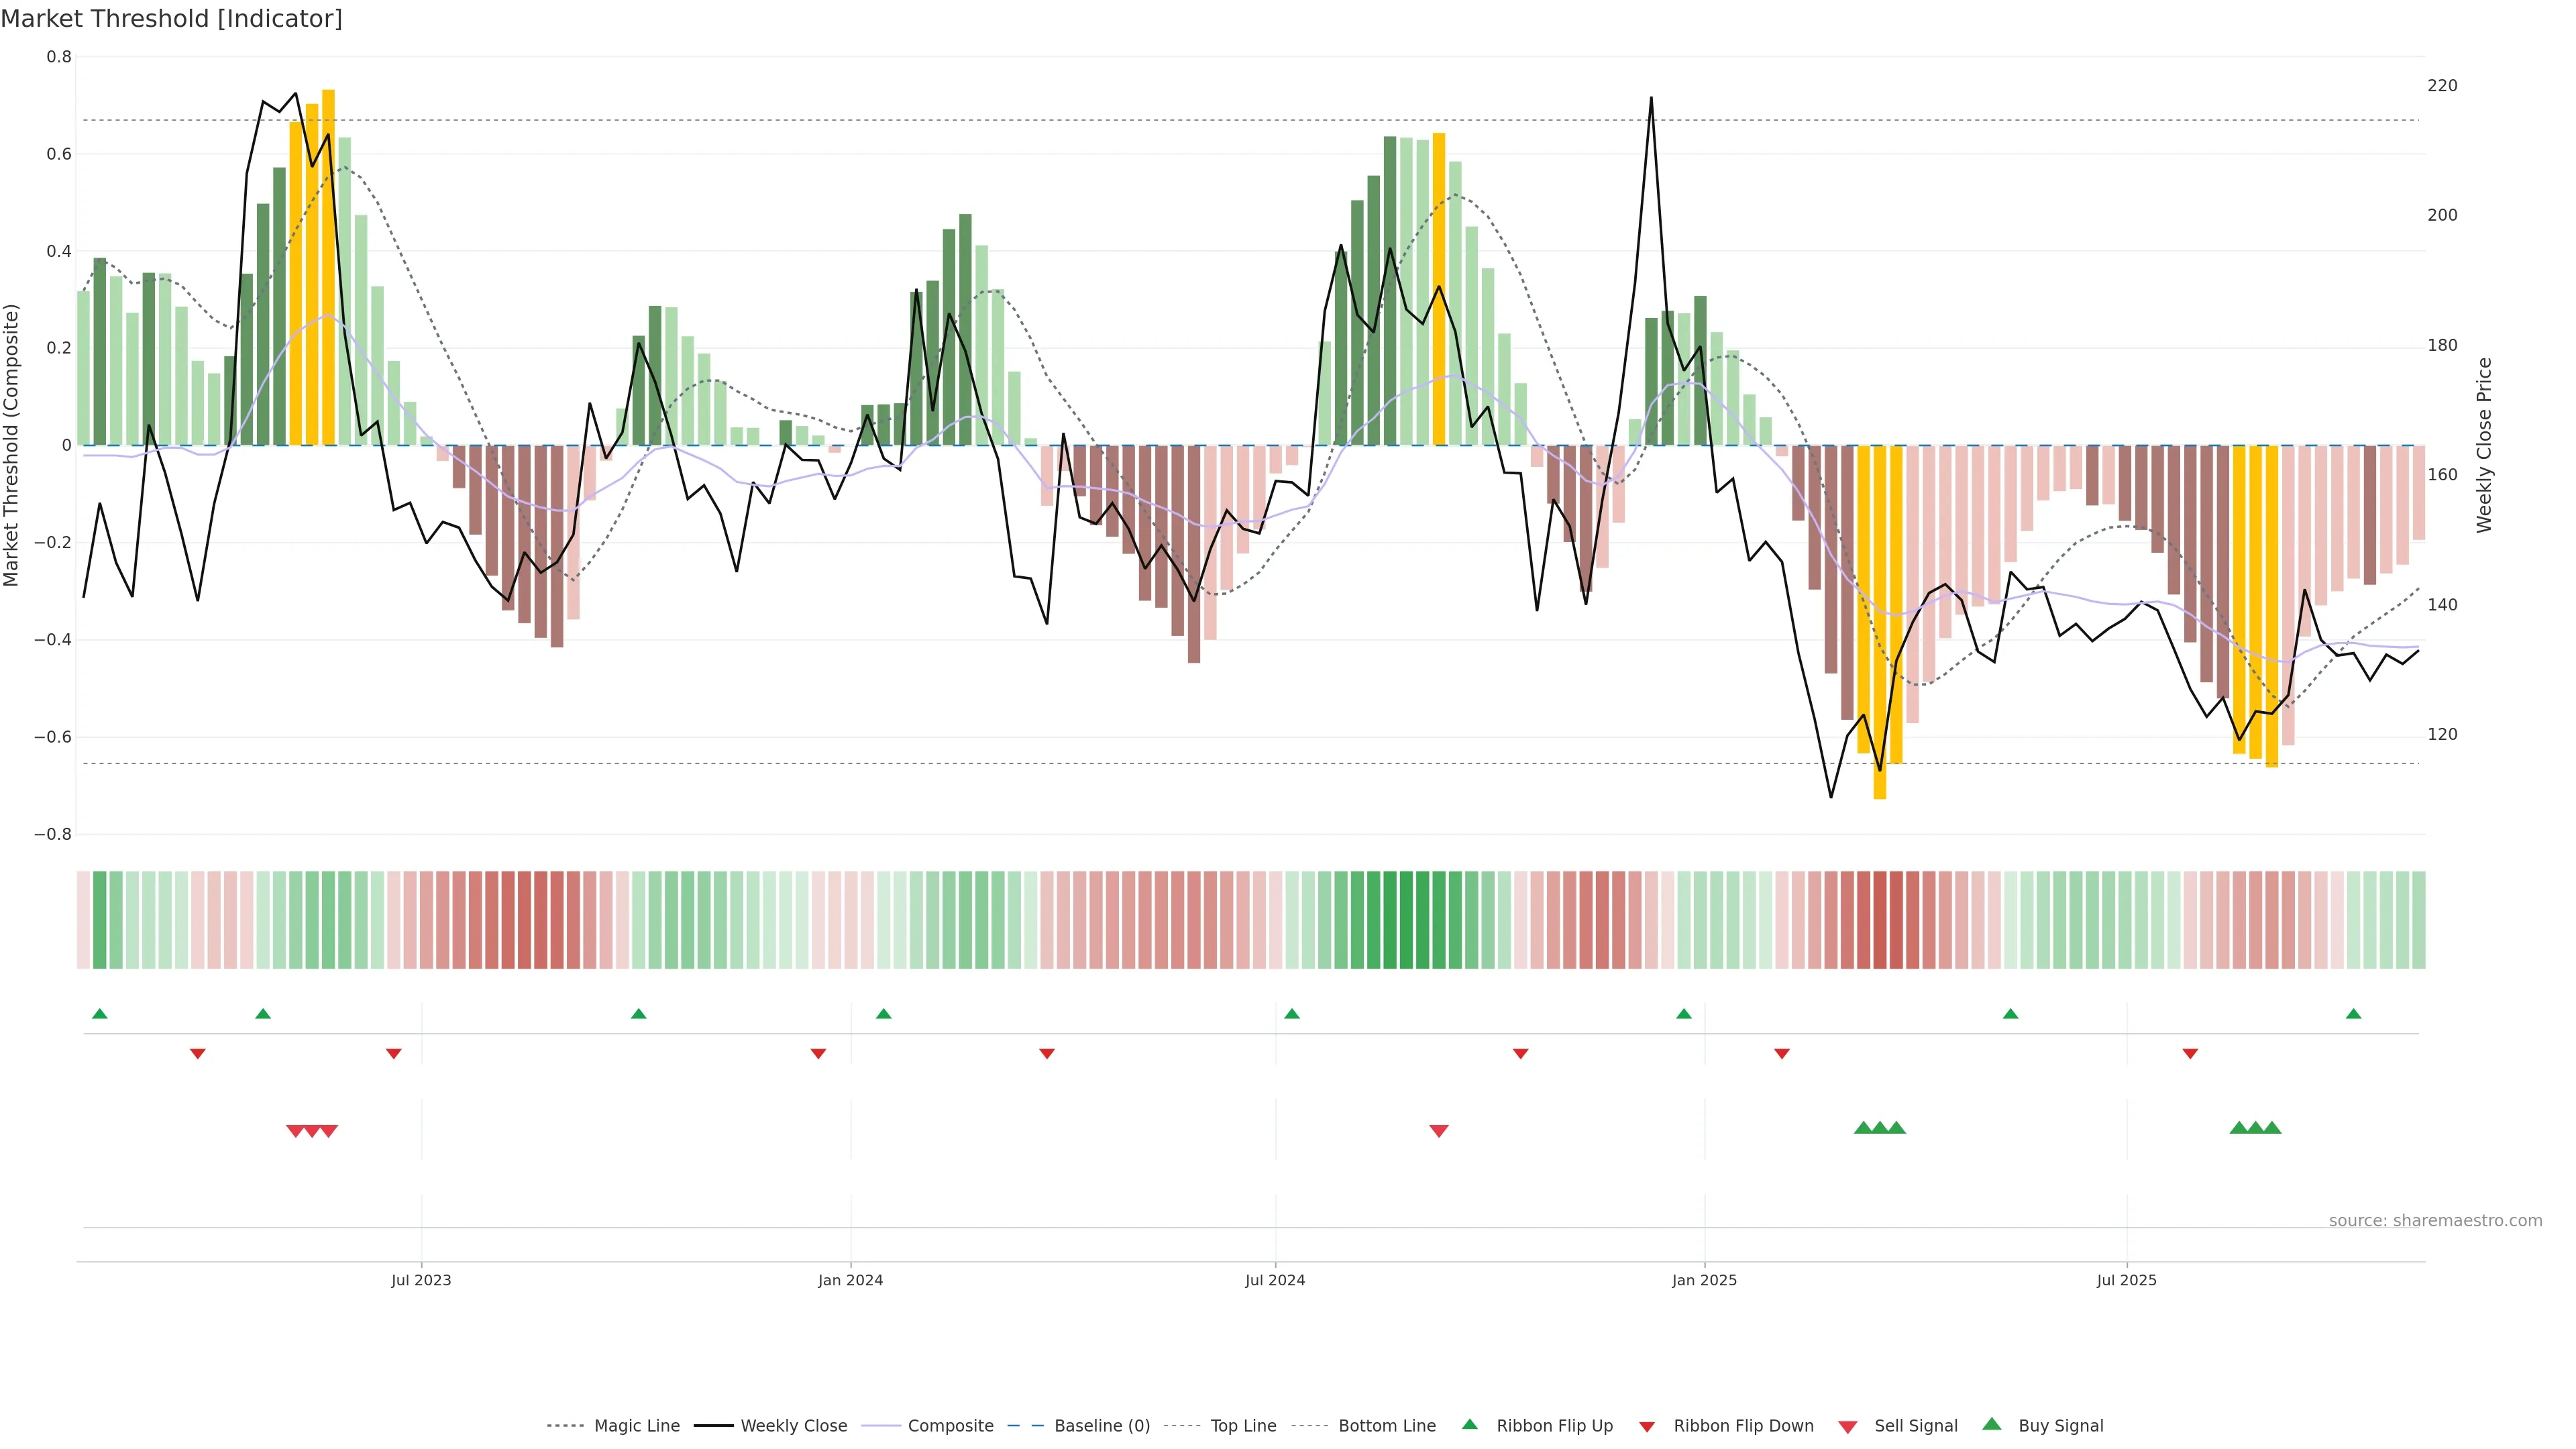
Task: Click the Sell Signal legend triangle icon
Action: (x=1847, y=1427)
